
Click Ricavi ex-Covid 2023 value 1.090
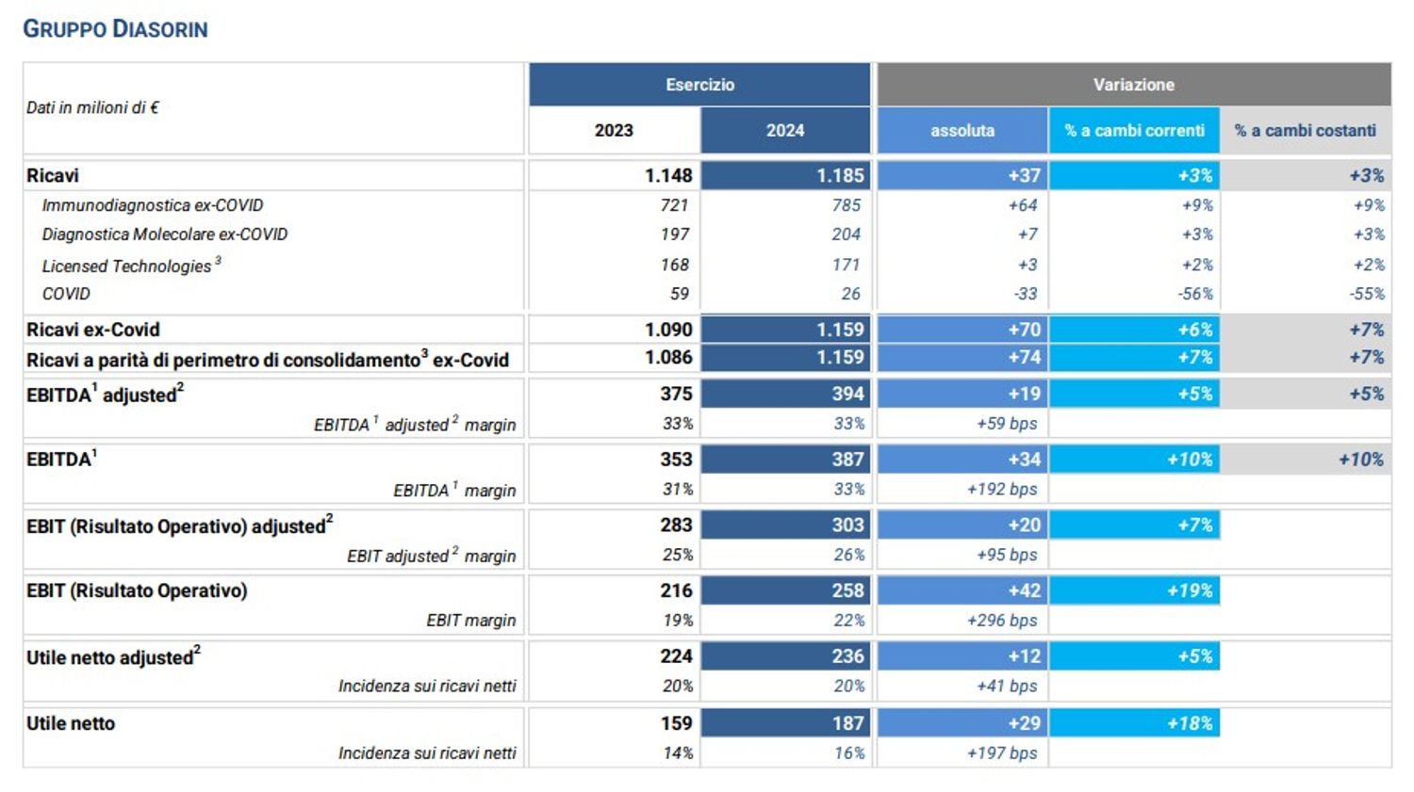668,331
